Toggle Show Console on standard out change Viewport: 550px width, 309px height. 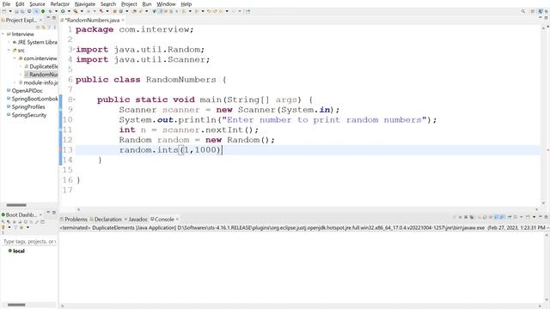(496, 217)
